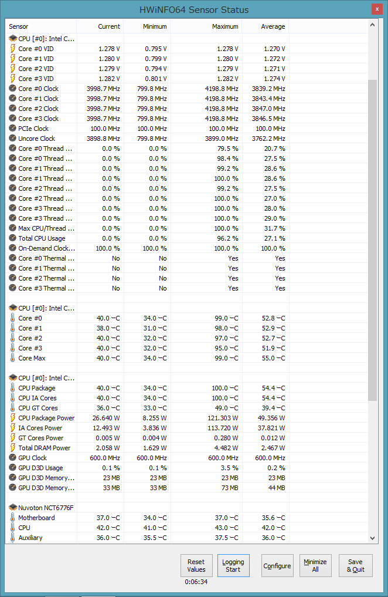Click the Maximum column header
The image size is (388, 597).
[206, 26]
